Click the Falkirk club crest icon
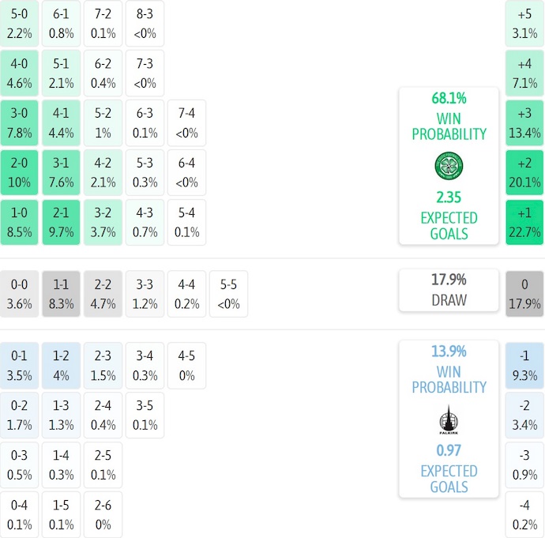 pos(449,419)
